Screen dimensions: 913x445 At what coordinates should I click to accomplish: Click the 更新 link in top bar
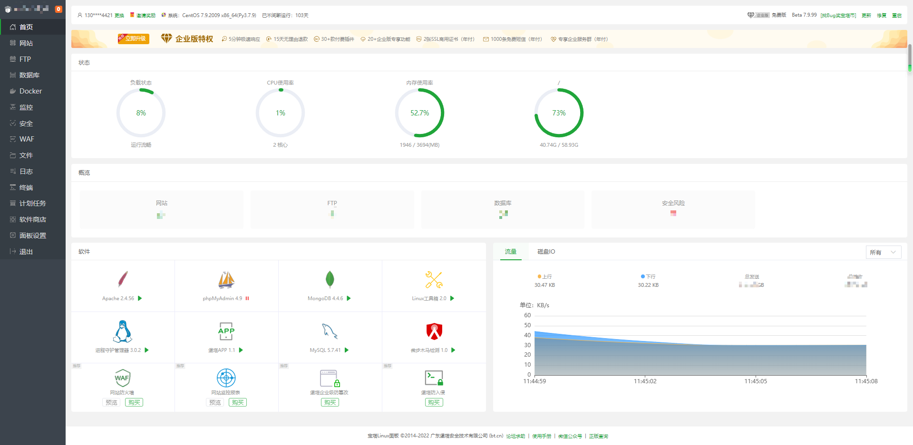click(x=866, y=16)
